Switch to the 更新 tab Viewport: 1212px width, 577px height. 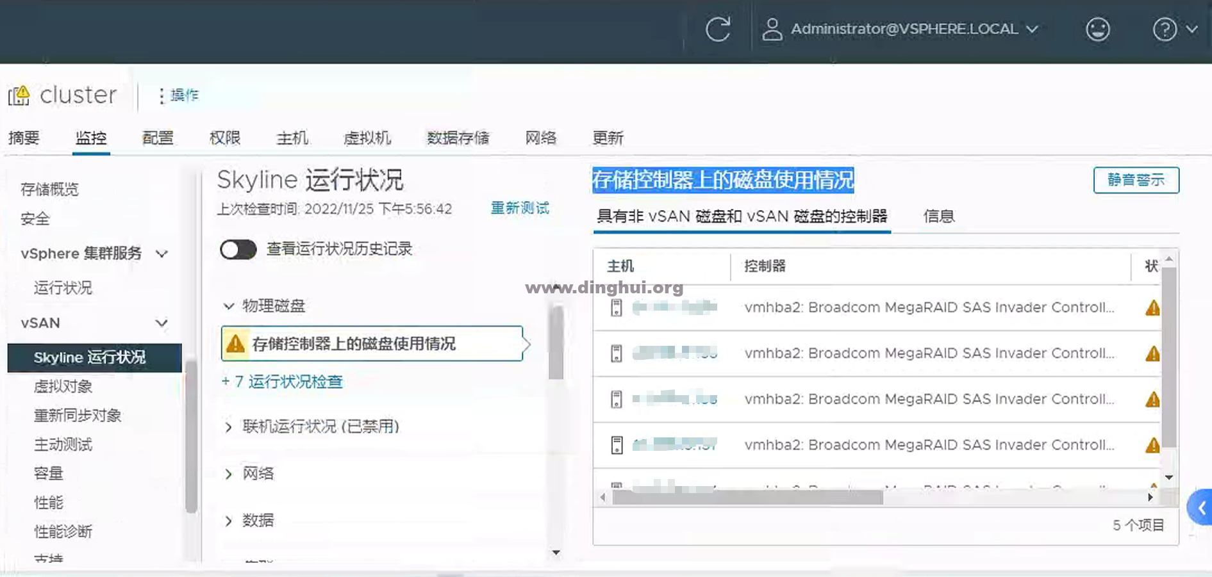pos(608,138)
